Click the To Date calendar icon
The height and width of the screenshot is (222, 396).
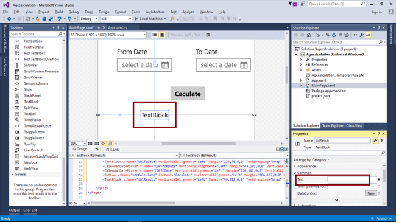(x=244, y=65)
